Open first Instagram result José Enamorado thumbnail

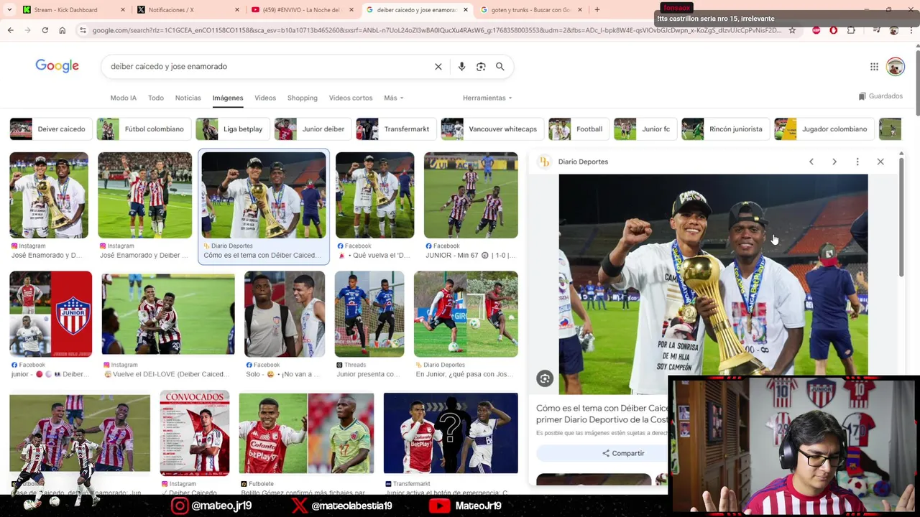click(x=49, y=195)
